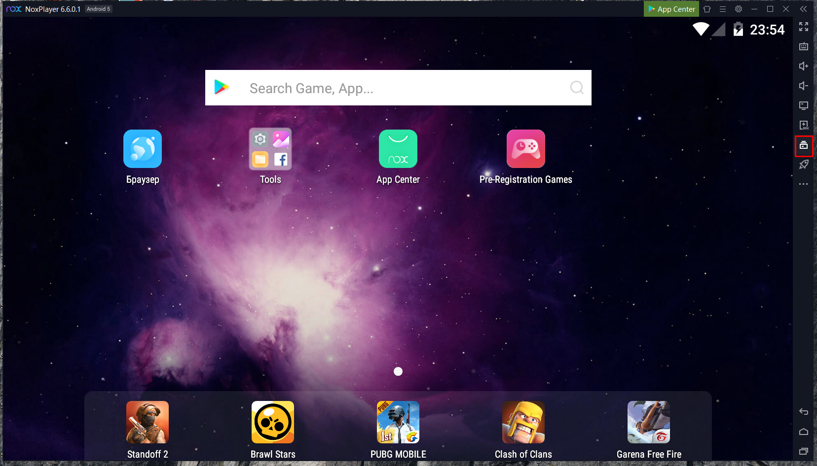Screen dimensions: 817x466
Task: Open the Tools folder
Action: click(270, 149)
